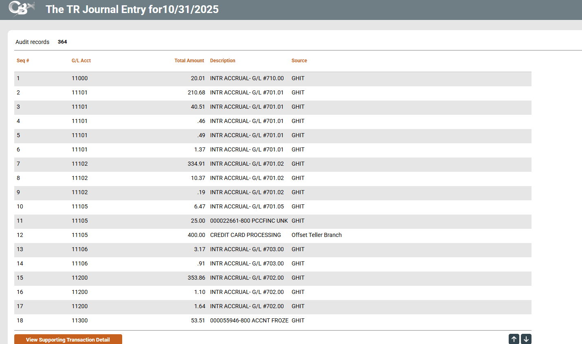Screen dimensions: 582x344
Task: Select row 15 with amount 353.86
Action: click(196, 278)
